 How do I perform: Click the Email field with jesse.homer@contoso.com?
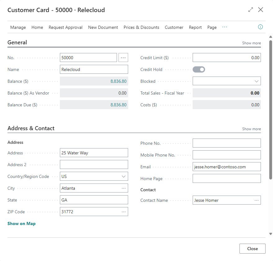(x=227, y=167)
